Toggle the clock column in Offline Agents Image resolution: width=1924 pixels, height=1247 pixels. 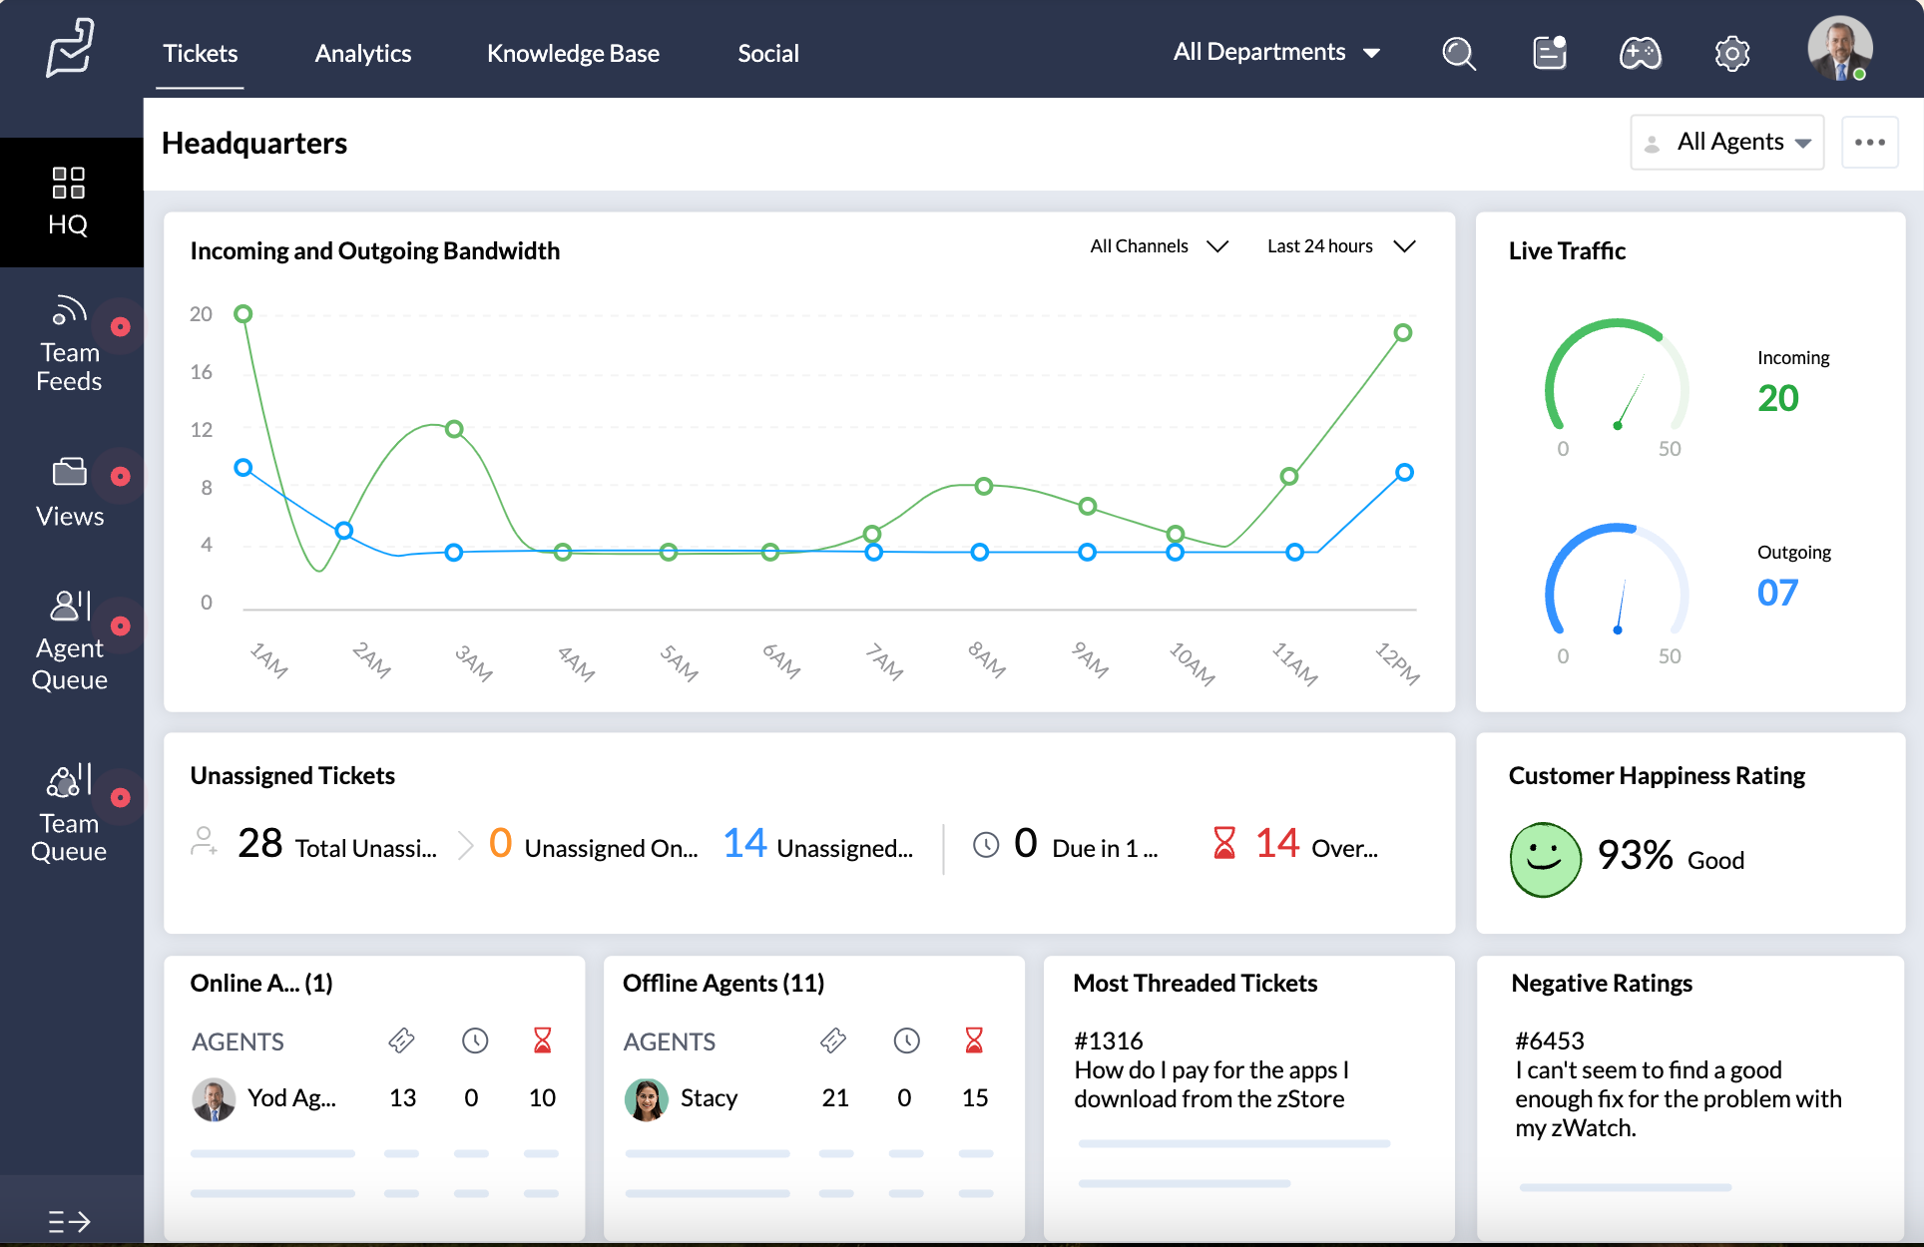[906, 1040]
